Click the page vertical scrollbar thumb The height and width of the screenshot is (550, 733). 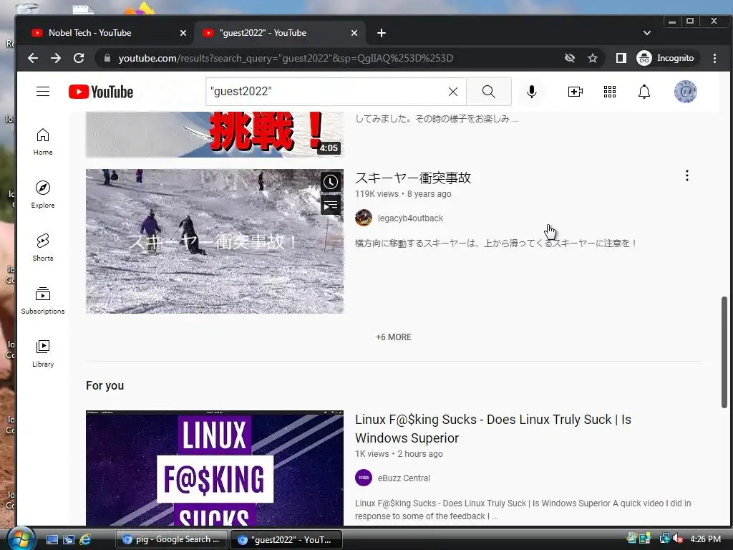click(724, 352)
